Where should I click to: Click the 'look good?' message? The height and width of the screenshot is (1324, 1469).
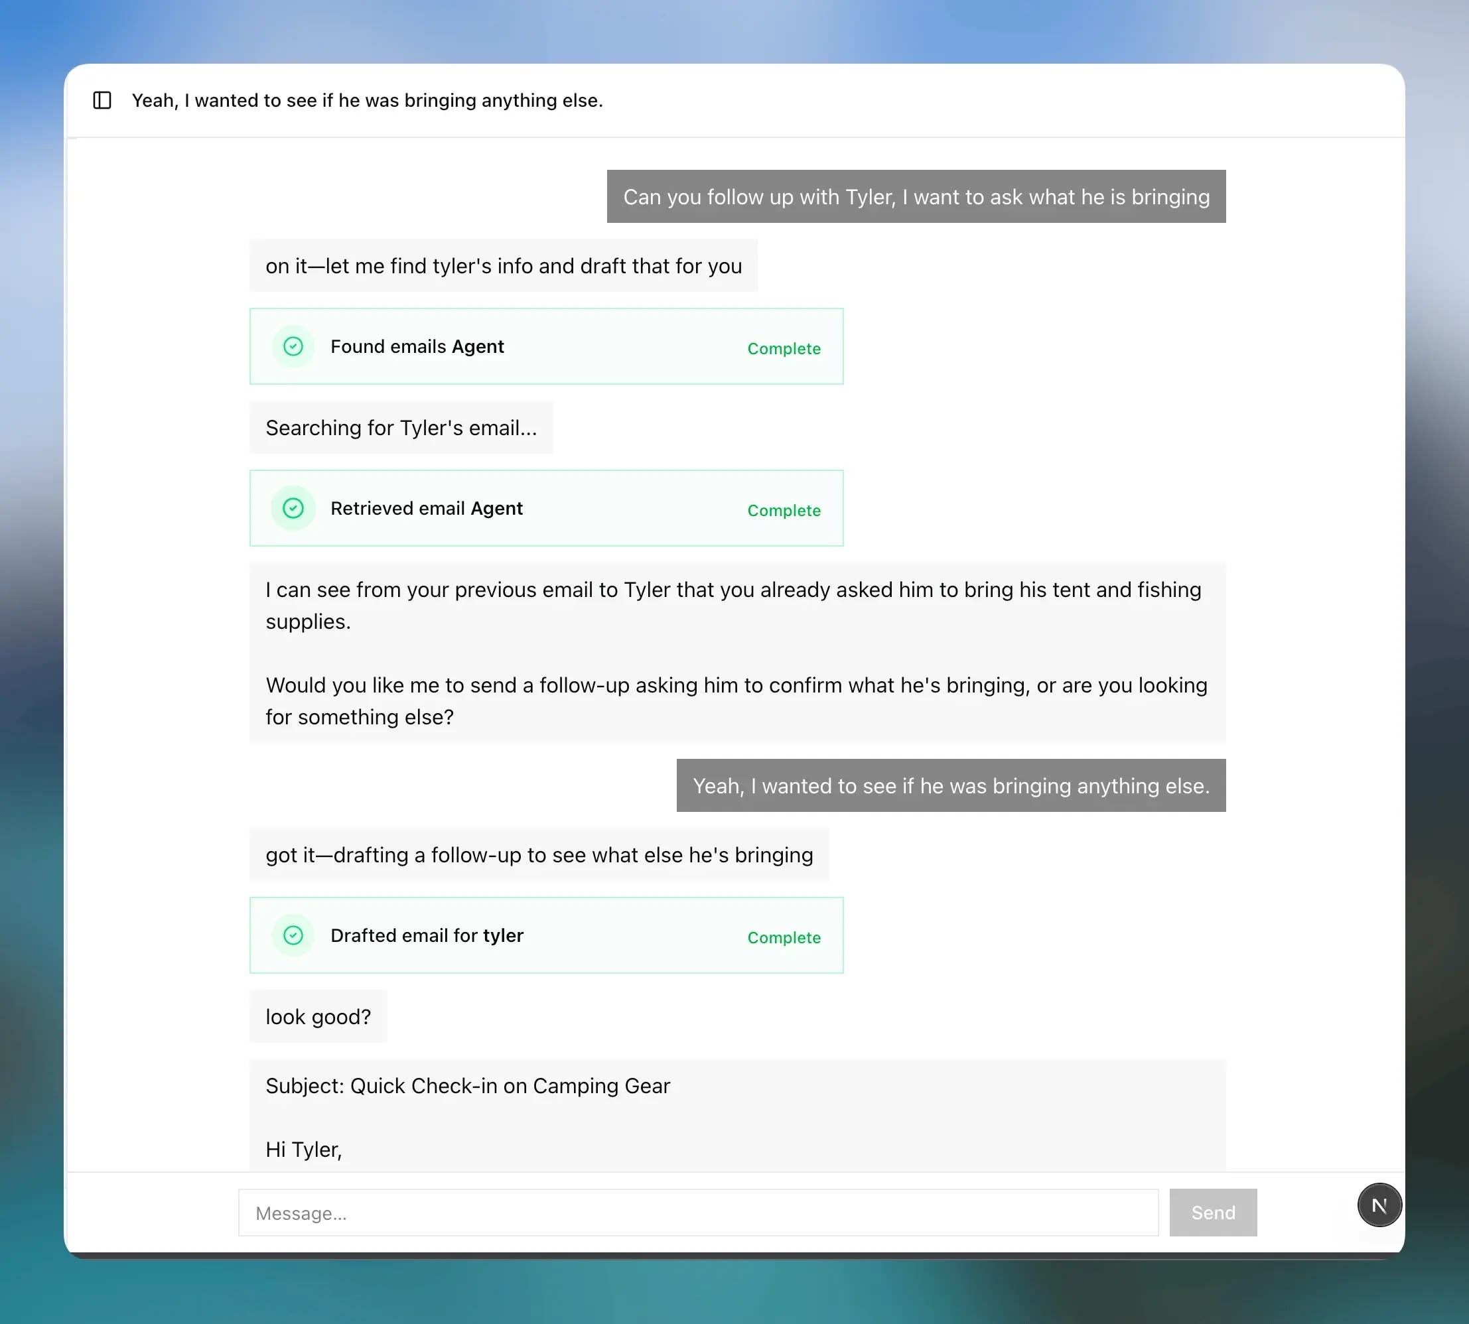click(x=318, y=1016)
